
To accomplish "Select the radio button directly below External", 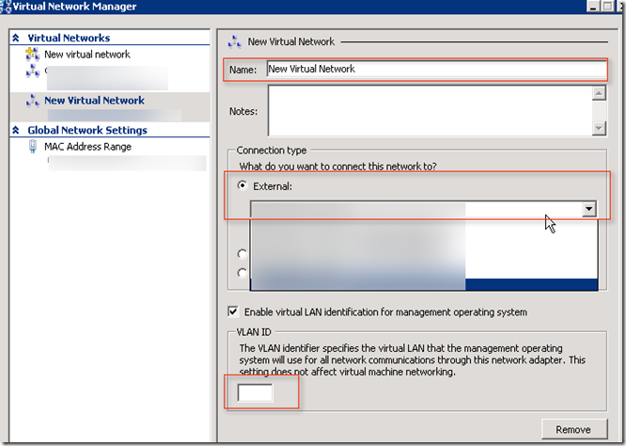I will pos(243,253).
